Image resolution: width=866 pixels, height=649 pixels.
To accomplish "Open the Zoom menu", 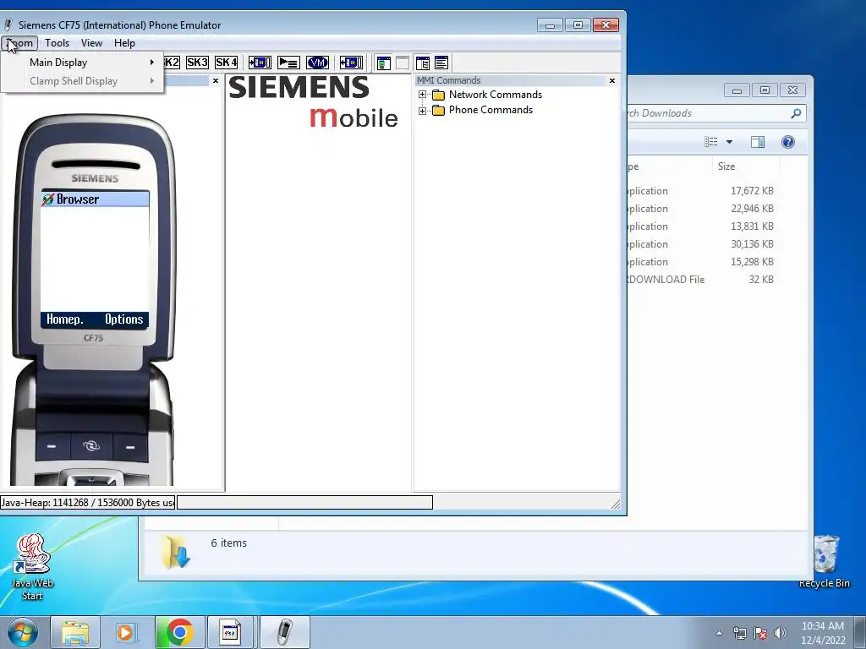I will [20, 43].
